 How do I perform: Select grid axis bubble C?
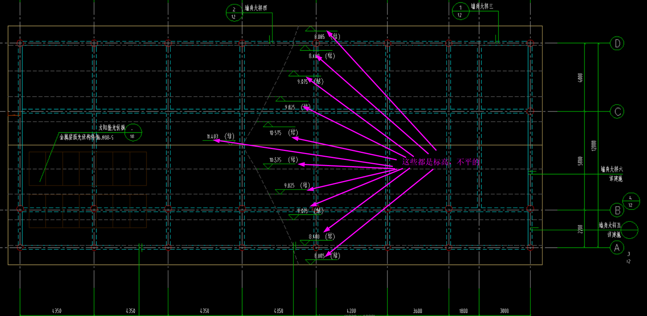point(617,112)
